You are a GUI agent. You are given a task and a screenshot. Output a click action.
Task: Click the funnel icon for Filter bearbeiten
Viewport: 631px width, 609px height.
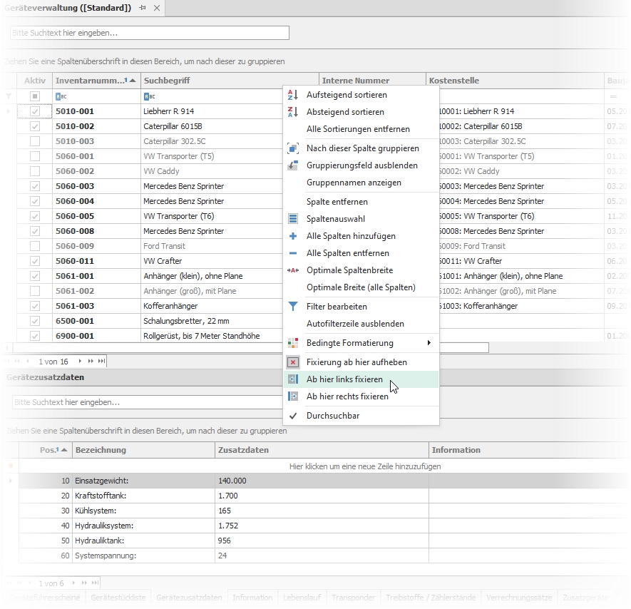coord(292,307)
